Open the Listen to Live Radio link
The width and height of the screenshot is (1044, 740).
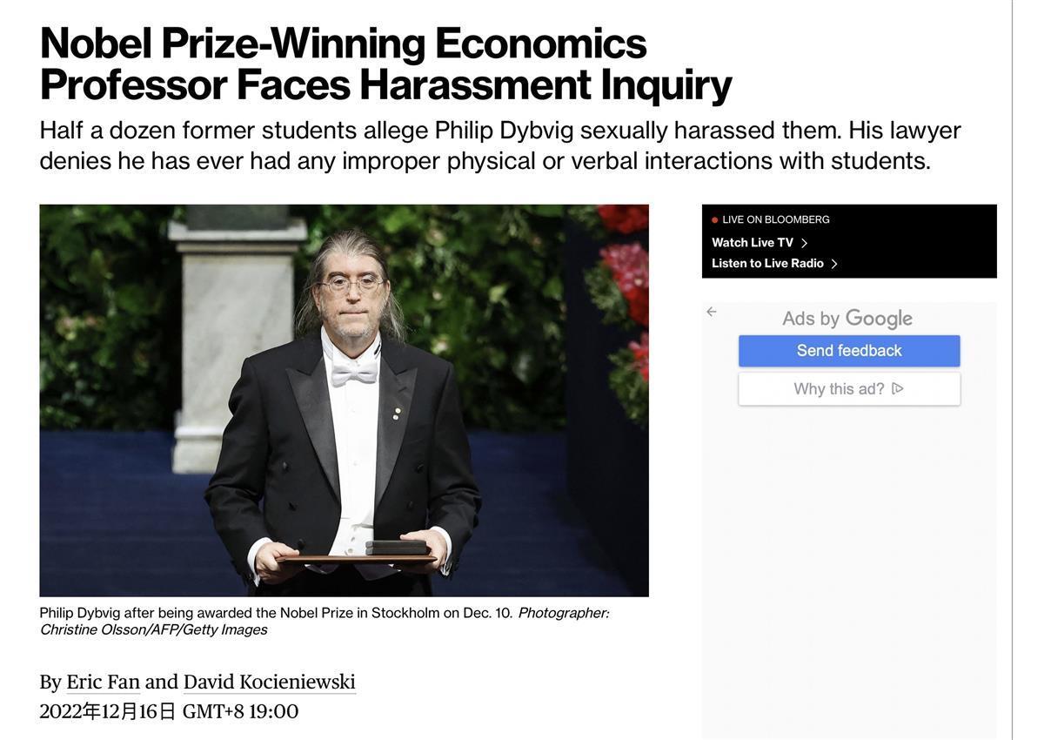click(767, 264)
